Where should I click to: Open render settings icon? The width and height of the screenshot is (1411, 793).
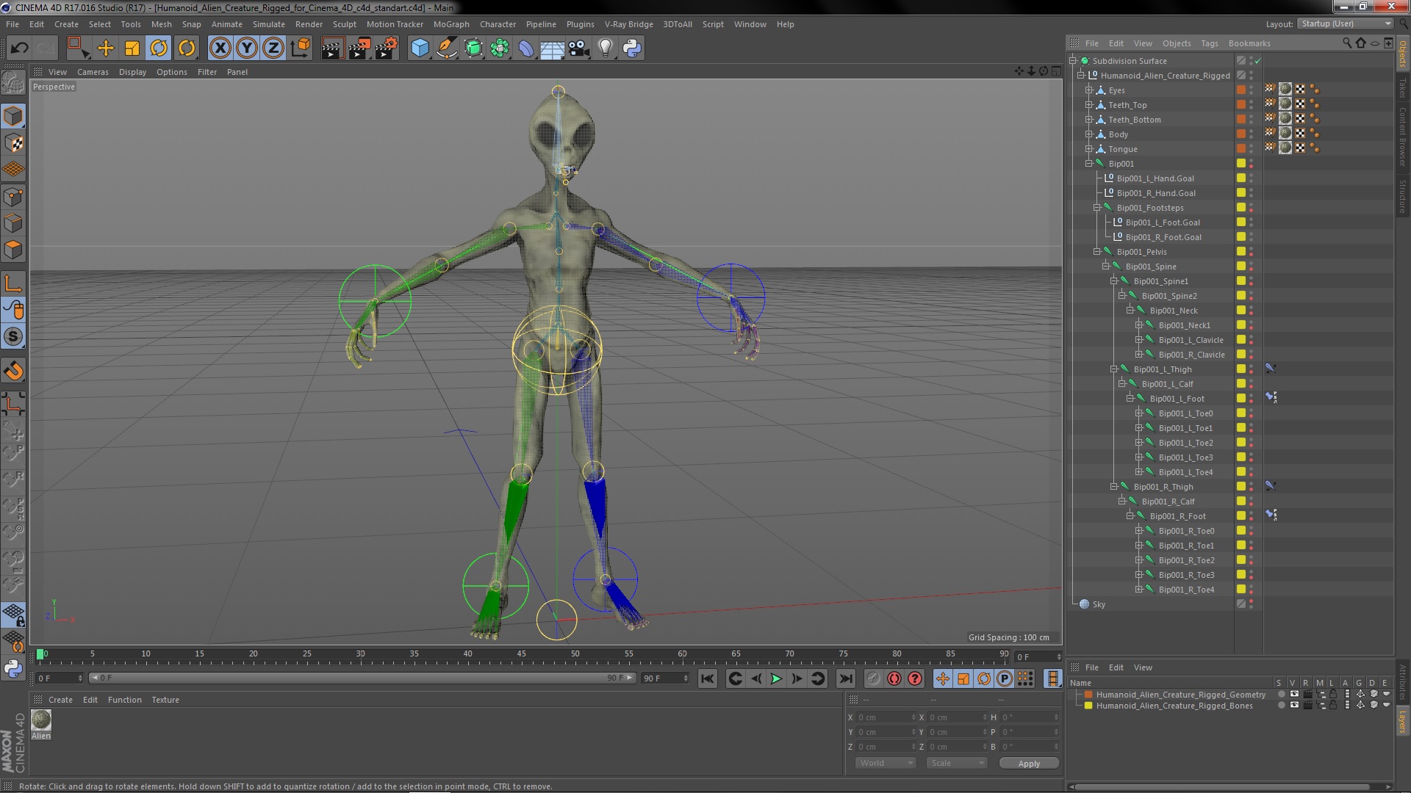coord(387,48)
